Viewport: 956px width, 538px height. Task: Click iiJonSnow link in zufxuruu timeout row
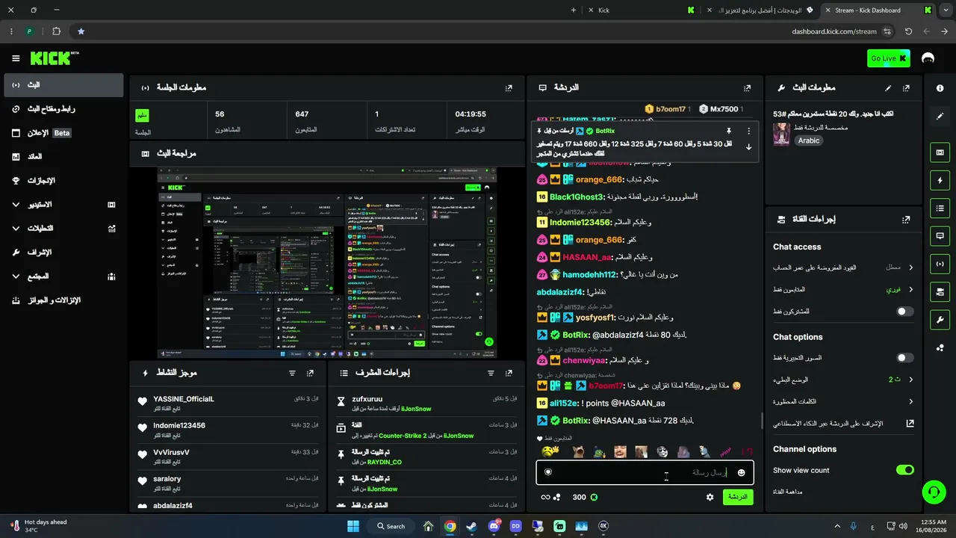(416, 409)
